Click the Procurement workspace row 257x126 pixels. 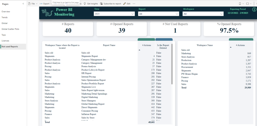tap(187, 67)
